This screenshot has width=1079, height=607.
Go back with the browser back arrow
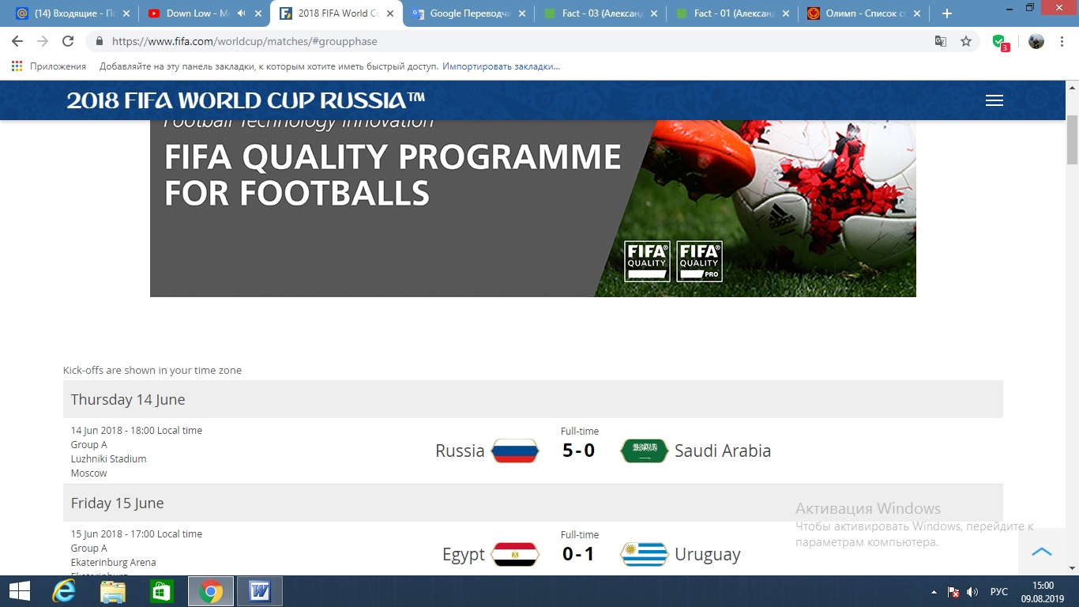point(17,41)
